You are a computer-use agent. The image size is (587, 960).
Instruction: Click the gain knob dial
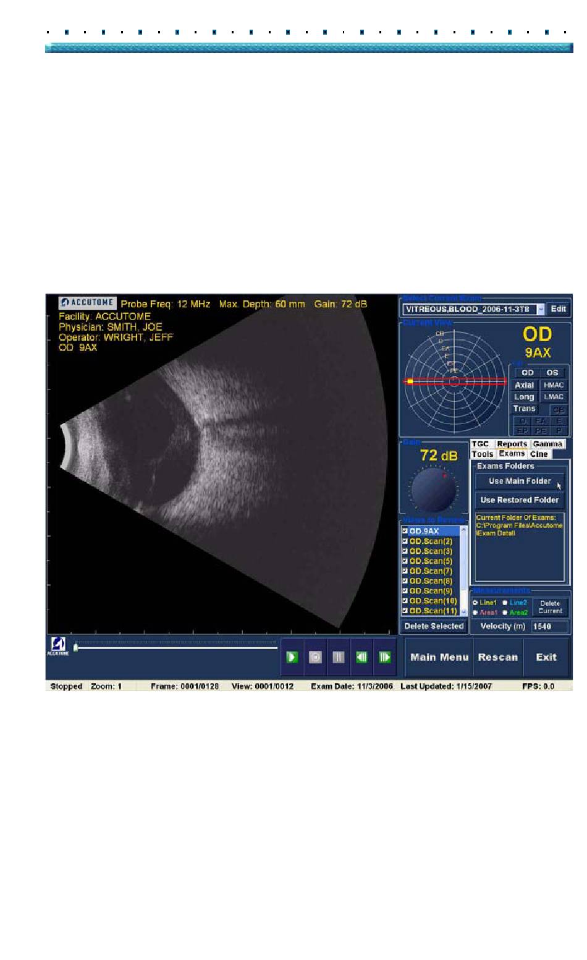pos(433,490)
